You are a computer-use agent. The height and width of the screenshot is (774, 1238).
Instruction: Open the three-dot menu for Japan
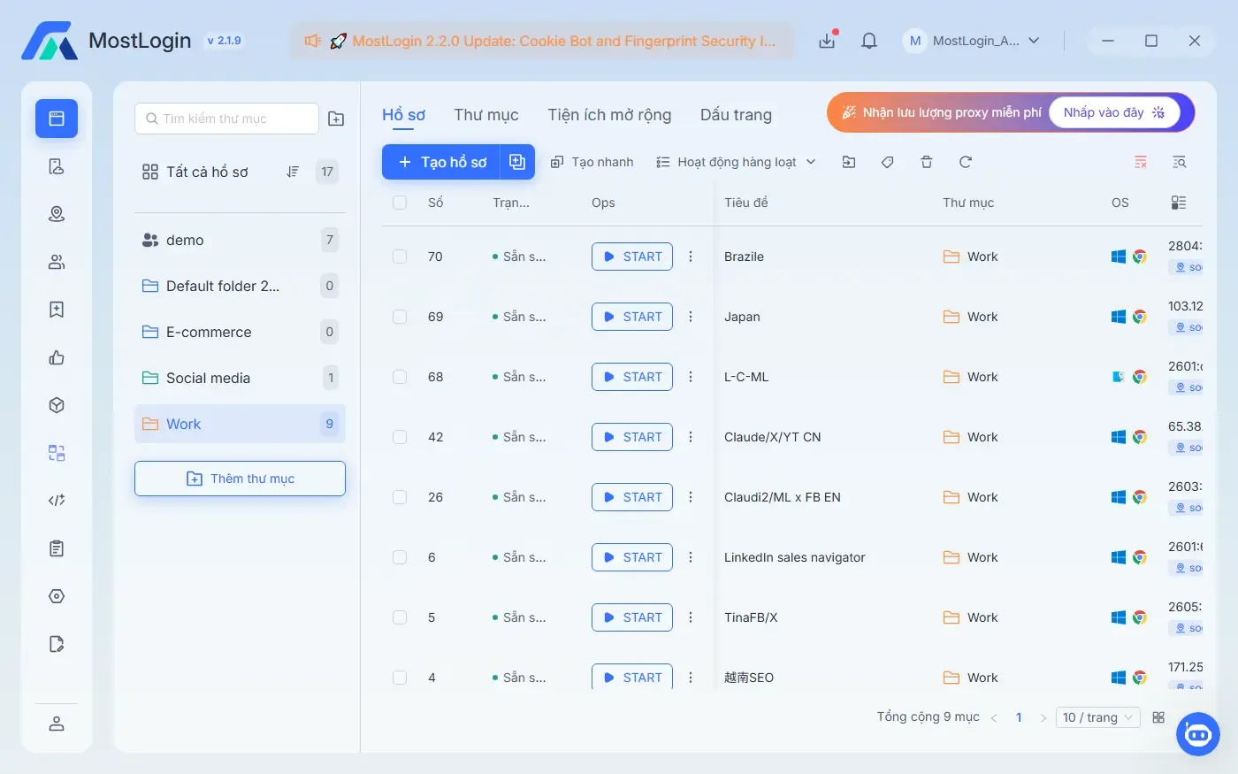tap(691, 317)
